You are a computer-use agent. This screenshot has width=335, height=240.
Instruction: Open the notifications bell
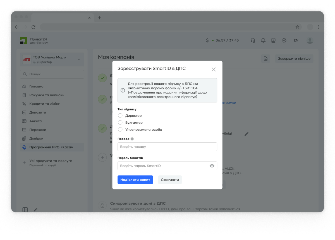coord(263,40)
